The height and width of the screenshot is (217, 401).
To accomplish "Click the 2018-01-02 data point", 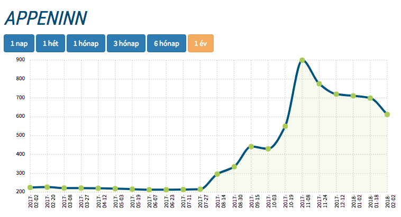I will tap(353, 96).
